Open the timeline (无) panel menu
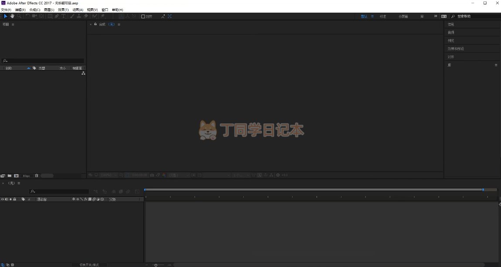 pos(19,183)
